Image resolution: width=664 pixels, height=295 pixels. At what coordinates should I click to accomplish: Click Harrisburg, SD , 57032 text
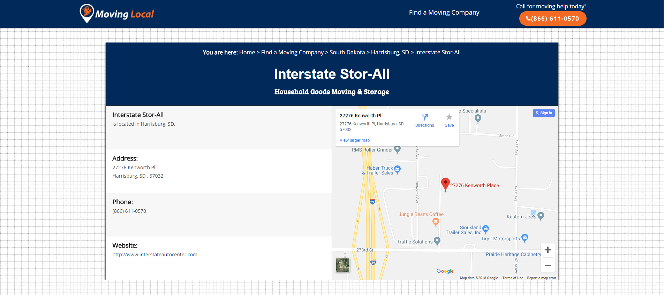point(138,176)
